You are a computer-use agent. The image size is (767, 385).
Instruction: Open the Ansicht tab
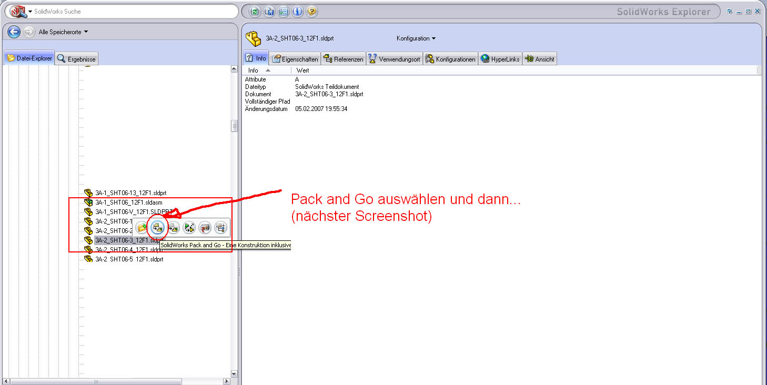(x=539, y=59)
